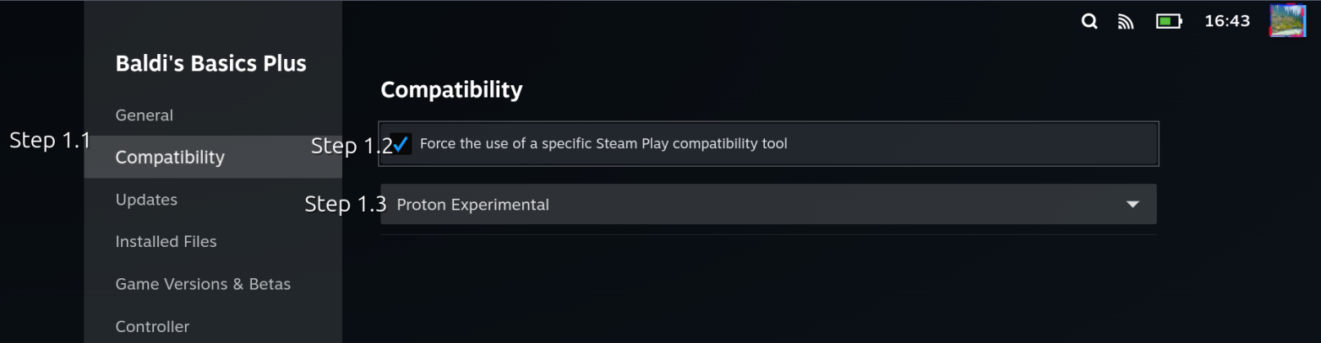
Task: Click the Baldi's Basics Plus title
Action: tap(210, 63)
